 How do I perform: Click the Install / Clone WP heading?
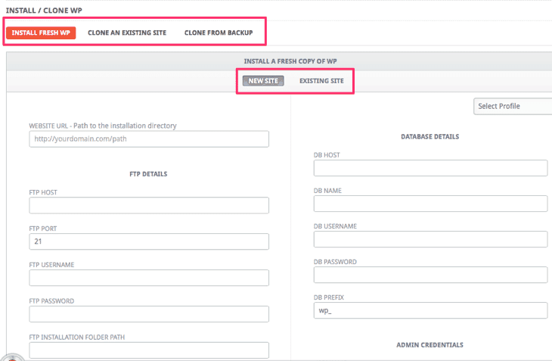(x=44, y=11)
